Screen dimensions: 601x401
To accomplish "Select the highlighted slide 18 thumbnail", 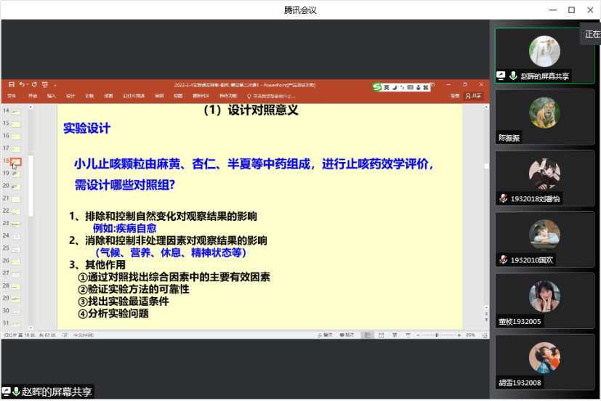I will (16, 161).
